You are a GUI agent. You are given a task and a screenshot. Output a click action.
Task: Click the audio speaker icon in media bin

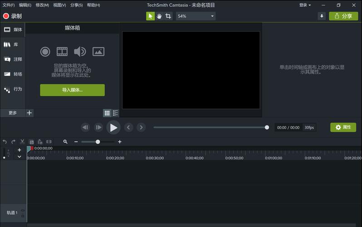tap(80, 52)
